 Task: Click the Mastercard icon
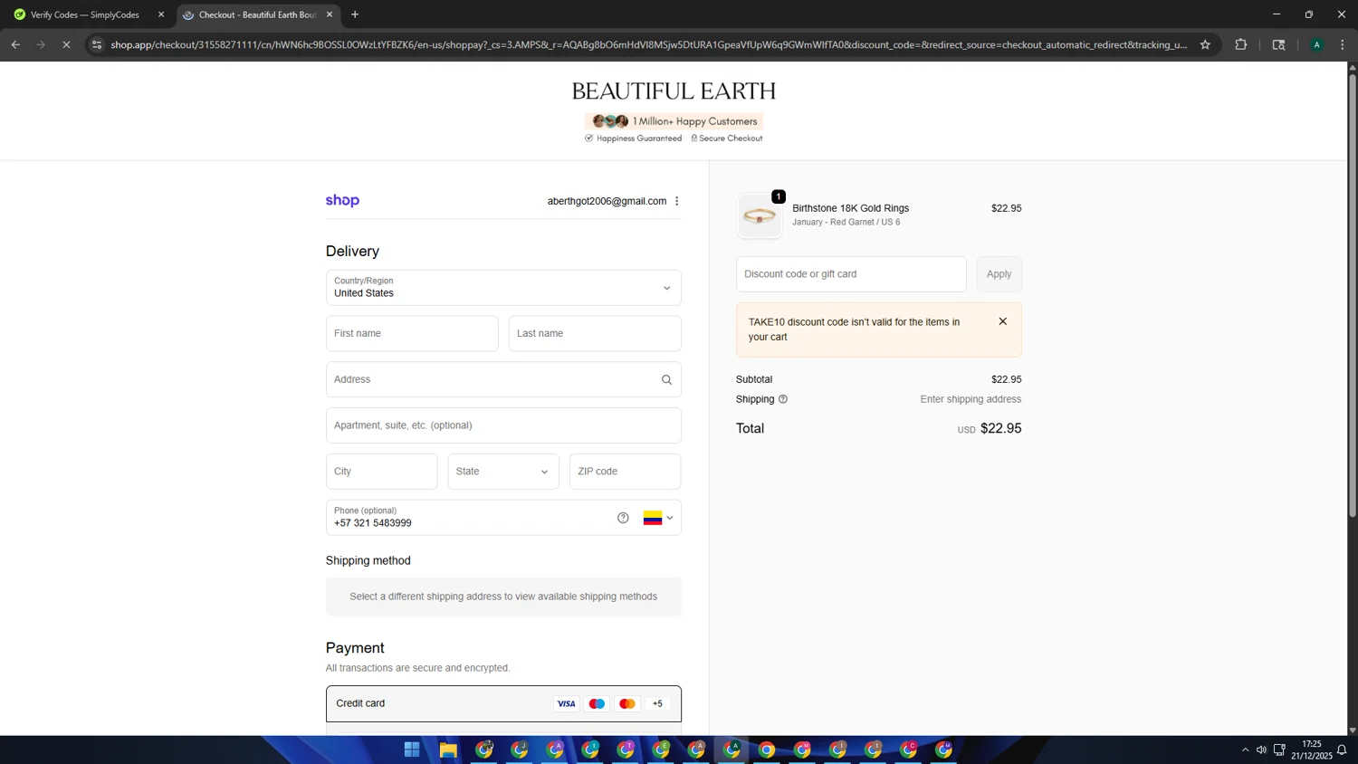627,703
